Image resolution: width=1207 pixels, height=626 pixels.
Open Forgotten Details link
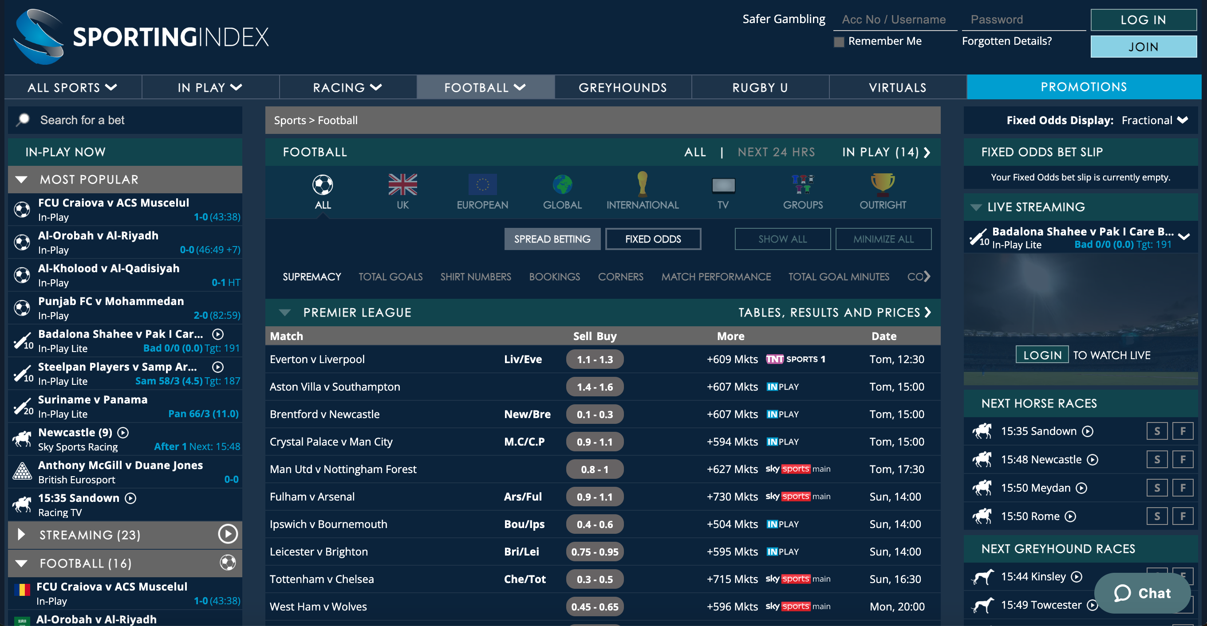click(x=1006, y=41)
